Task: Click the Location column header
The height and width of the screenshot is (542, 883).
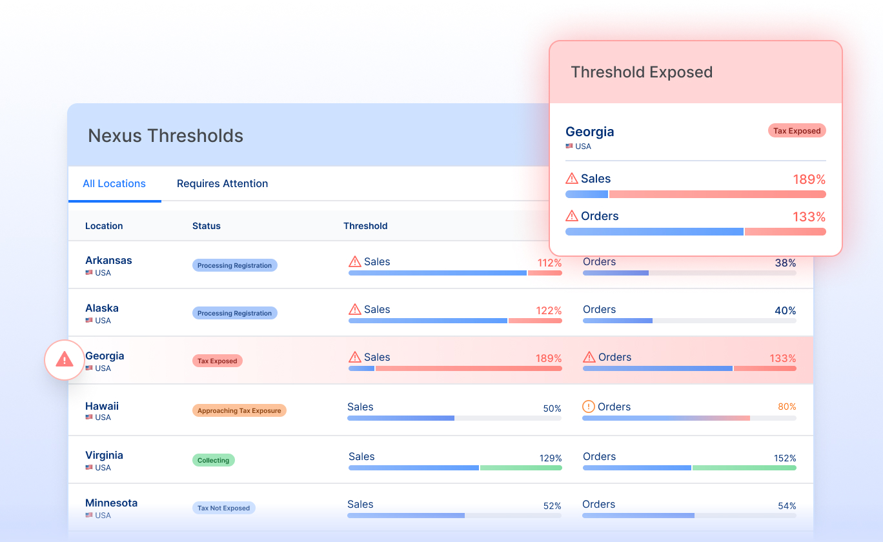Action: (x=104, y=226)
